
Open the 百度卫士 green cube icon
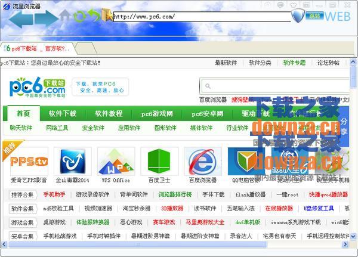pos(159,162)
